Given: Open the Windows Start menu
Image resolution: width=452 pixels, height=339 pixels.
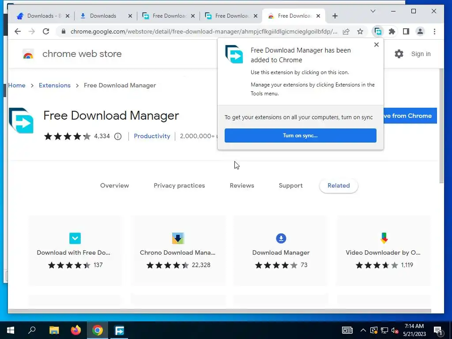Looking at the screenshot, I should [x=11, y=330].
